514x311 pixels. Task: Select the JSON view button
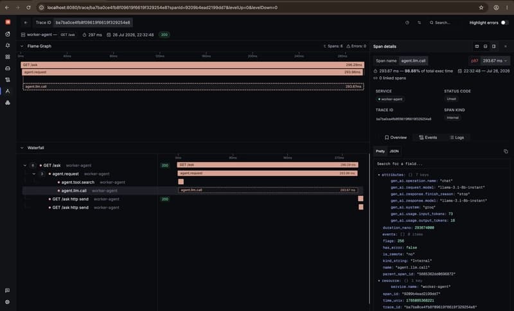394,151
